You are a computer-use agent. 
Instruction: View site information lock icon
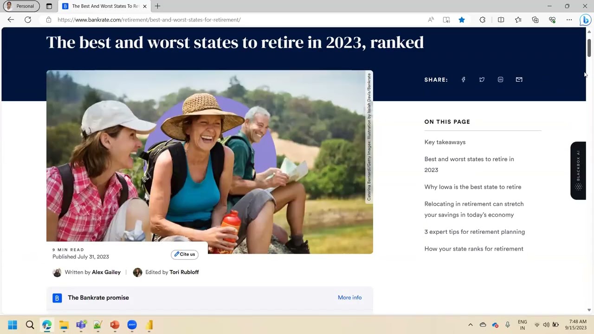(48, 19)
